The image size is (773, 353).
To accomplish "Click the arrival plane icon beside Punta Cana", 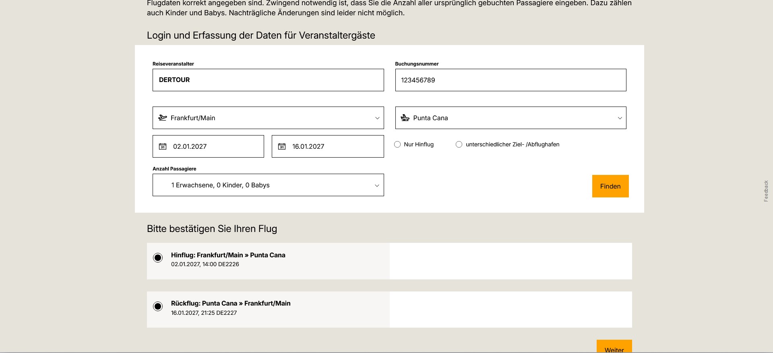I will point(405,118).
